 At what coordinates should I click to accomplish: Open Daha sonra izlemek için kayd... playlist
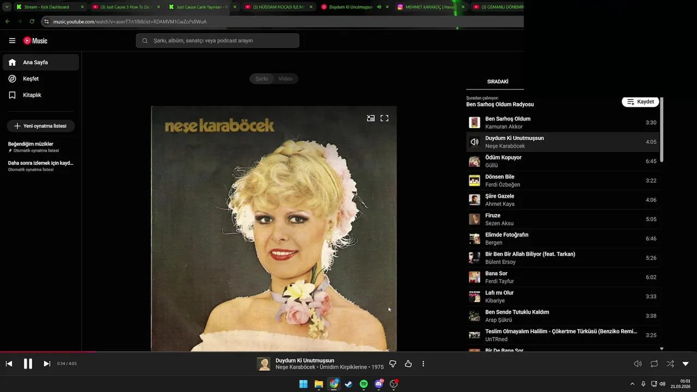41,166
